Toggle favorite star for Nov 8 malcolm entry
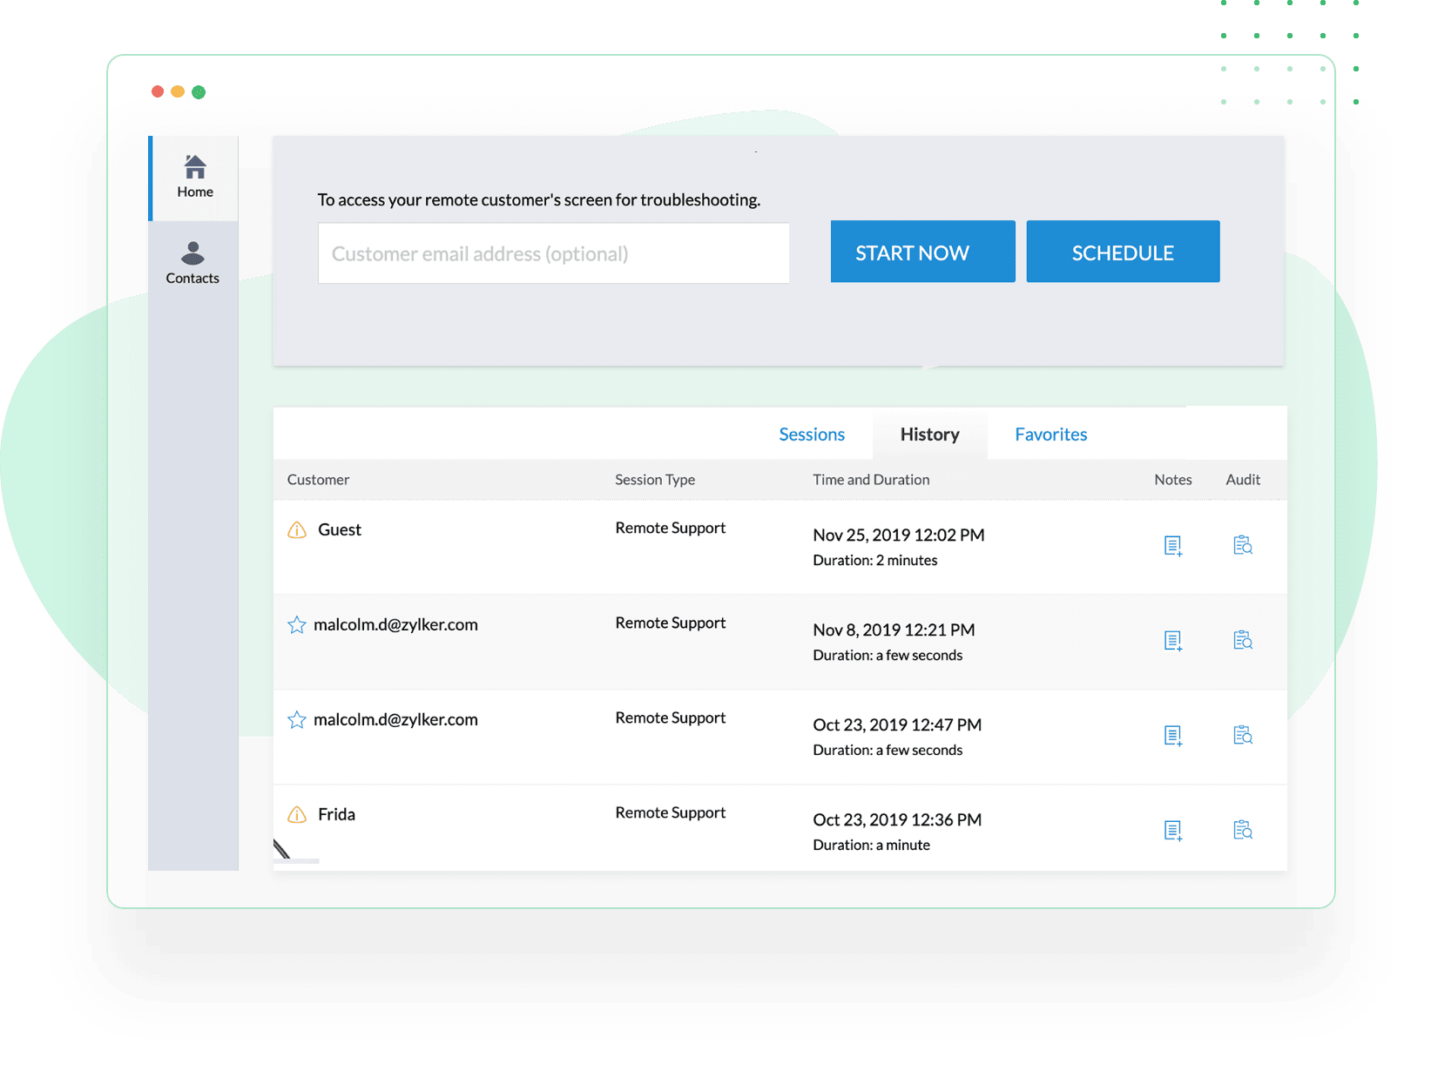The height and width of the screenshot is (1078, 1431). point(297,625)
